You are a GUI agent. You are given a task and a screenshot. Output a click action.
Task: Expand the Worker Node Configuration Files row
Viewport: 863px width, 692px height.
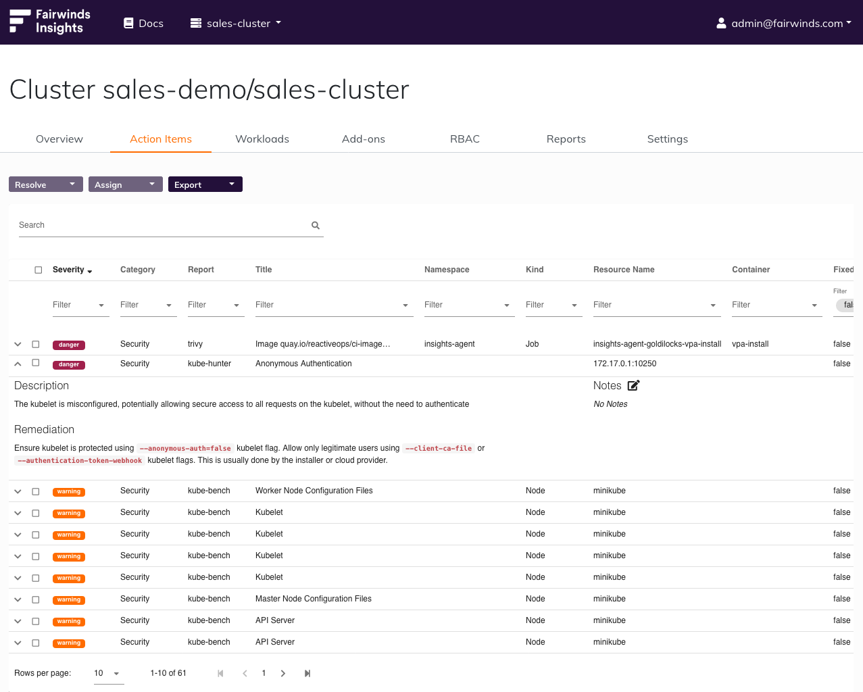[x=18, y=491]
